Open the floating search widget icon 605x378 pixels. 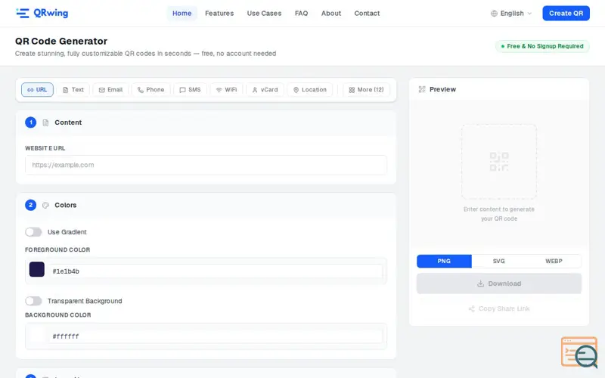point(579,352)
